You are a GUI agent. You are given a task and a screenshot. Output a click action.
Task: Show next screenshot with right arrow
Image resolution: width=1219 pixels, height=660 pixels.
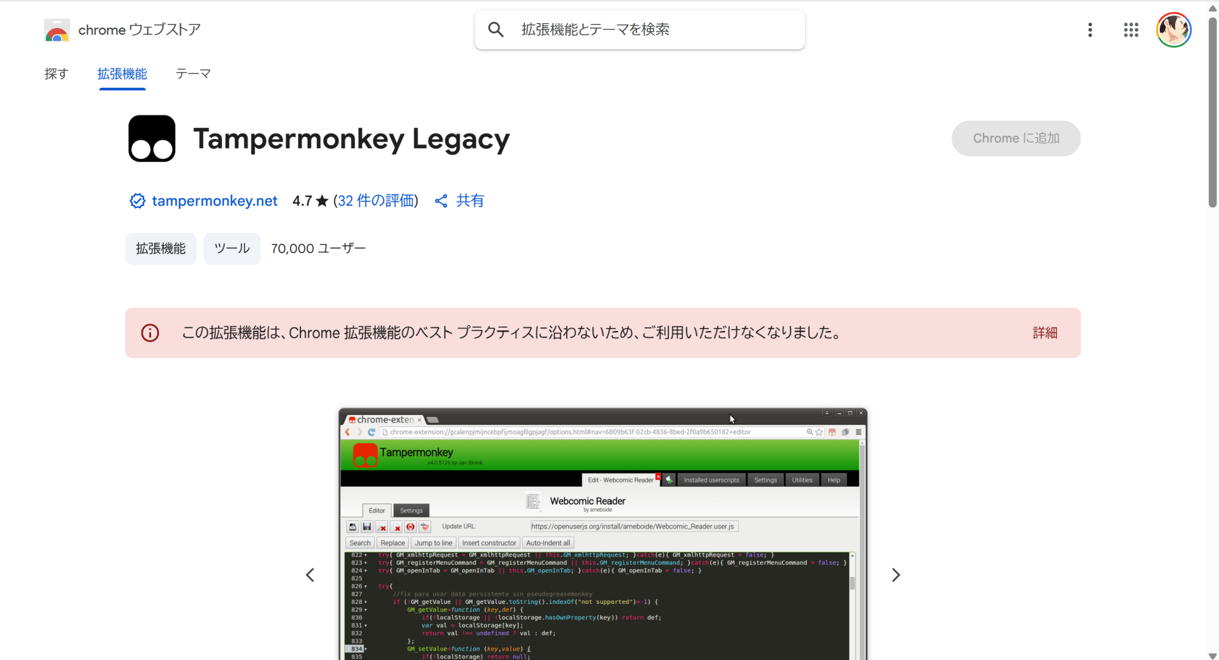[896, 575]
